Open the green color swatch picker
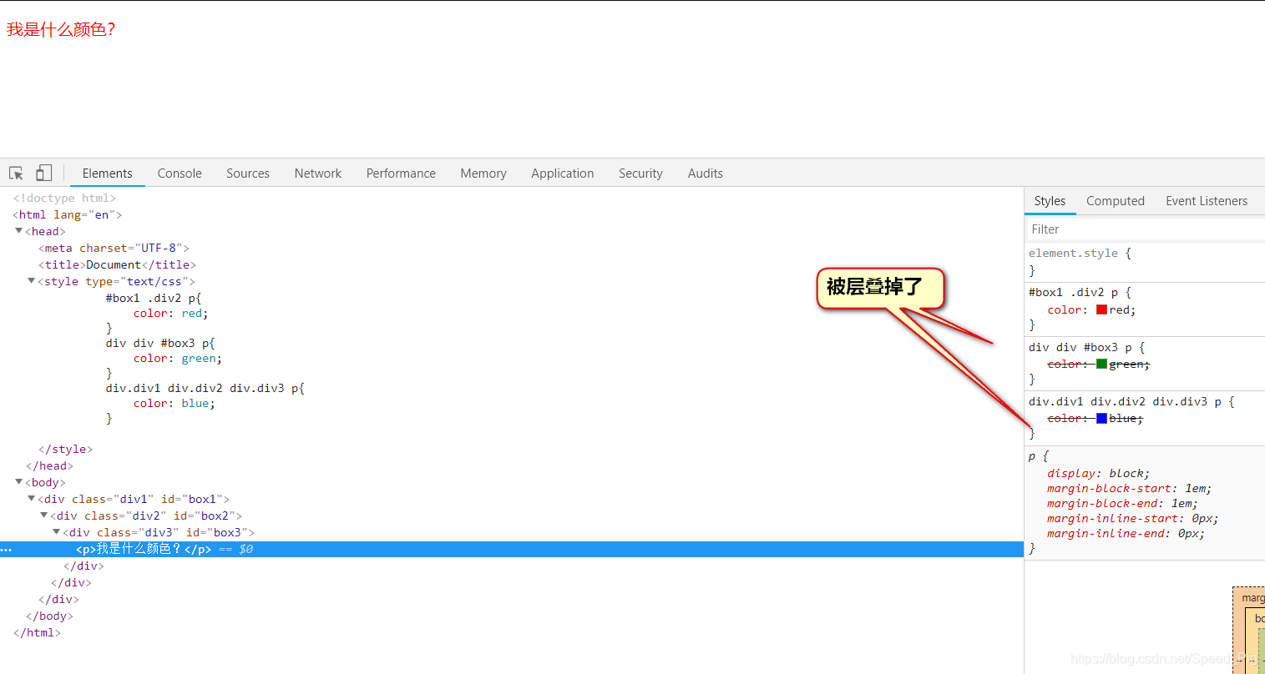The height and width of the screenshot is (674, 1265). point(1101,364)
